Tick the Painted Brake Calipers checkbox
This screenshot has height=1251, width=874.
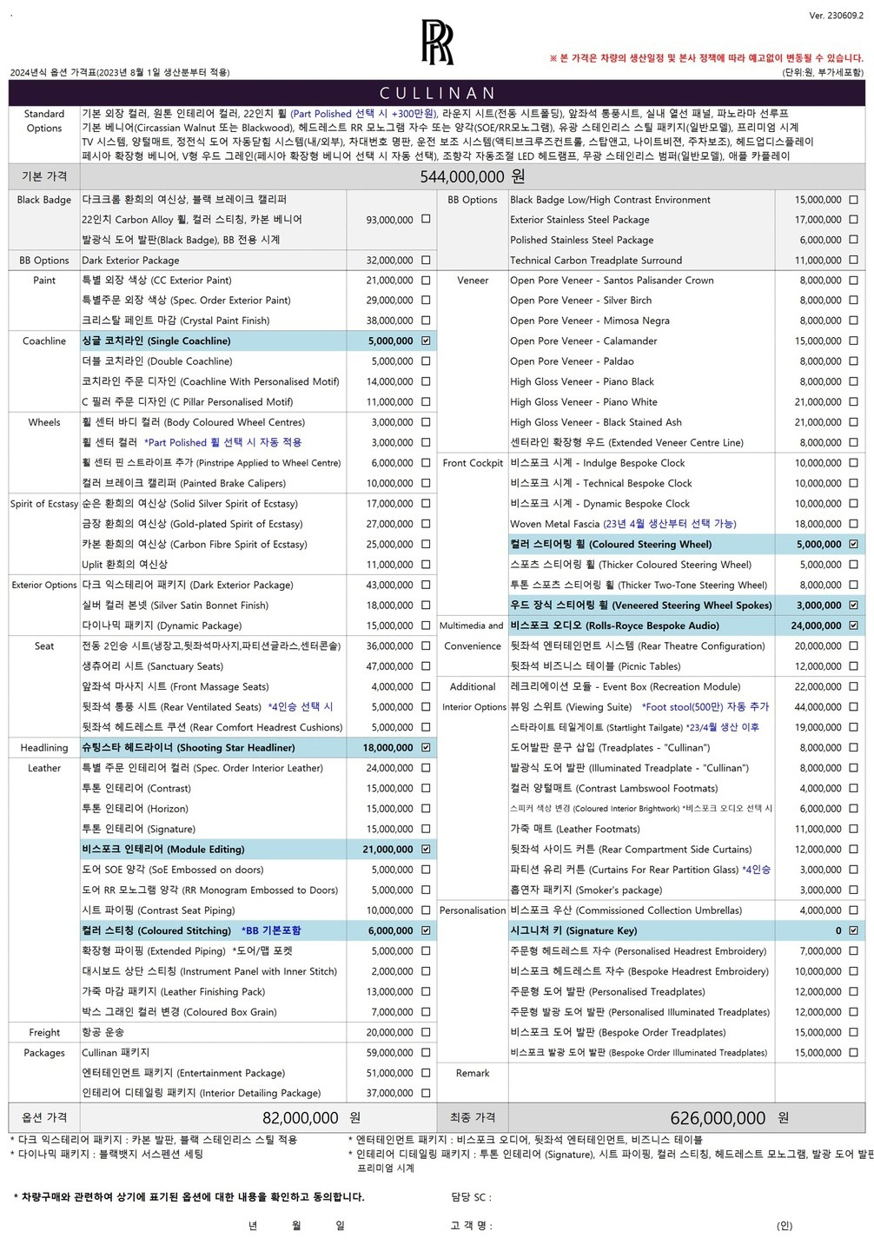426,483
